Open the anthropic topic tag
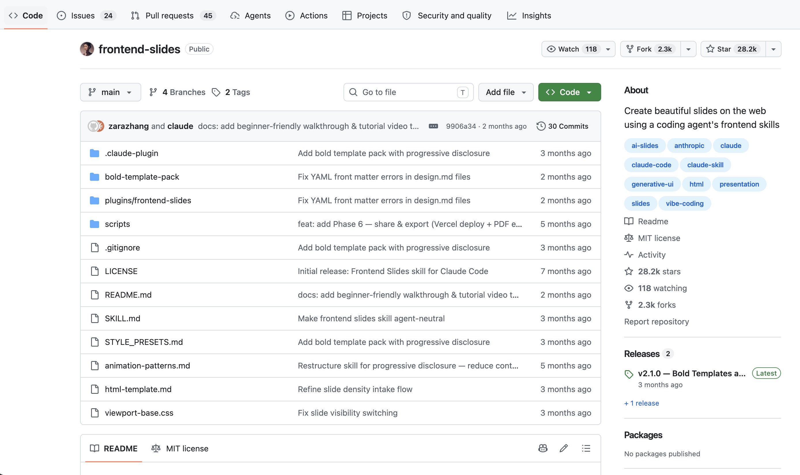The width and height of the screenshot is (800, 475). [689, 146]
